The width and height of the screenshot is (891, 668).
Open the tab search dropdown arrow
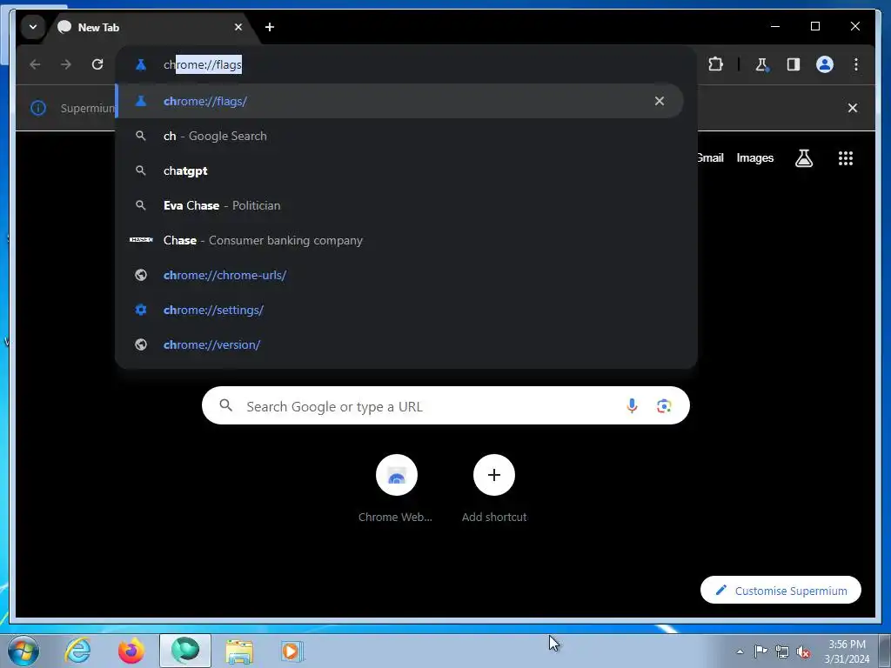[x=33, y=27]
